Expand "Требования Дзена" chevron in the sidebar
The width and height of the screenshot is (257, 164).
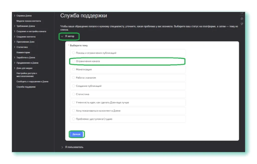coord(15,26)
